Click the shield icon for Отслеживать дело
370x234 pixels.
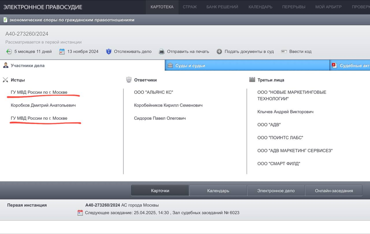109,52
